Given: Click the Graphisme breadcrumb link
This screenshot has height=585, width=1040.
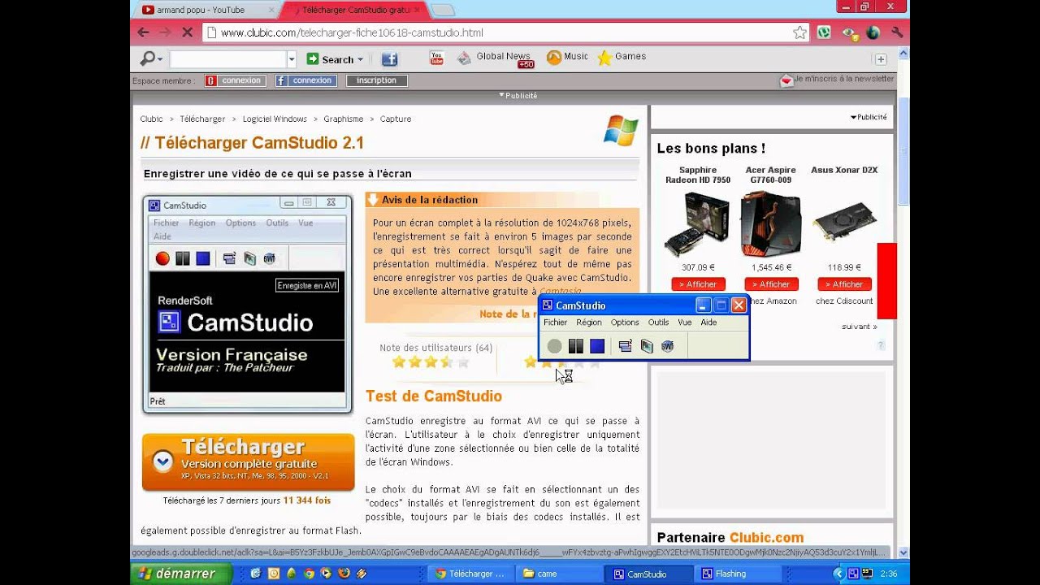Looking at the screenshot, I should click(x=344, y=119).
